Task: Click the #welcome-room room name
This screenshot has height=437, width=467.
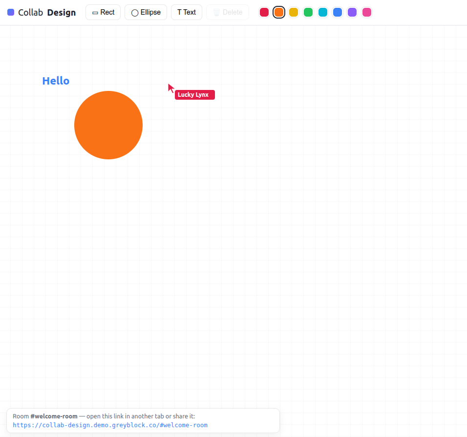Action: 54,416
